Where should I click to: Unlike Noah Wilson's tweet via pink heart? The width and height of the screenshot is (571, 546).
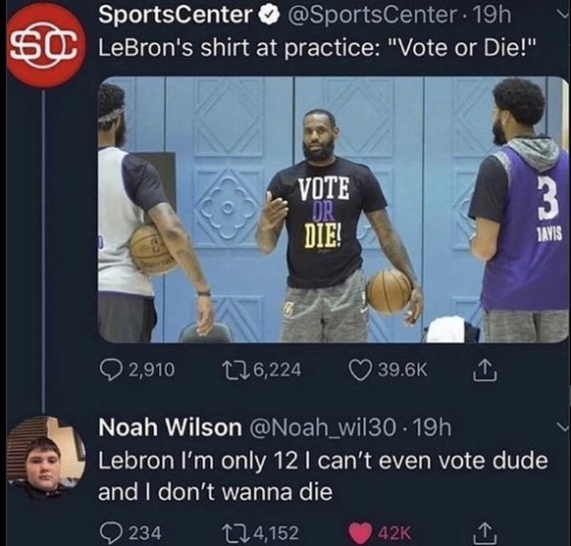[361, 533]
